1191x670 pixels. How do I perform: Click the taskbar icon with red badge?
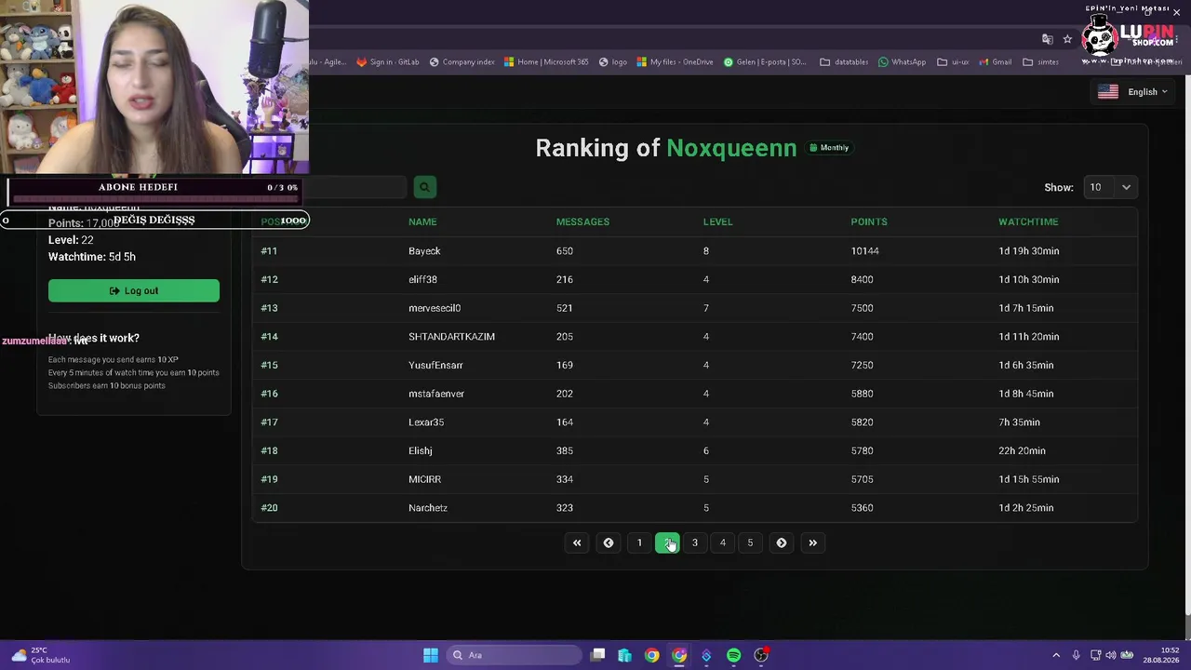[x=761, y=655]
